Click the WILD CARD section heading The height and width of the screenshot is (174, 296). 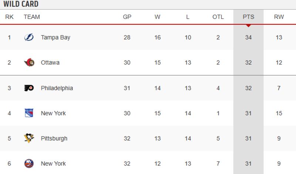coord(21,4)
